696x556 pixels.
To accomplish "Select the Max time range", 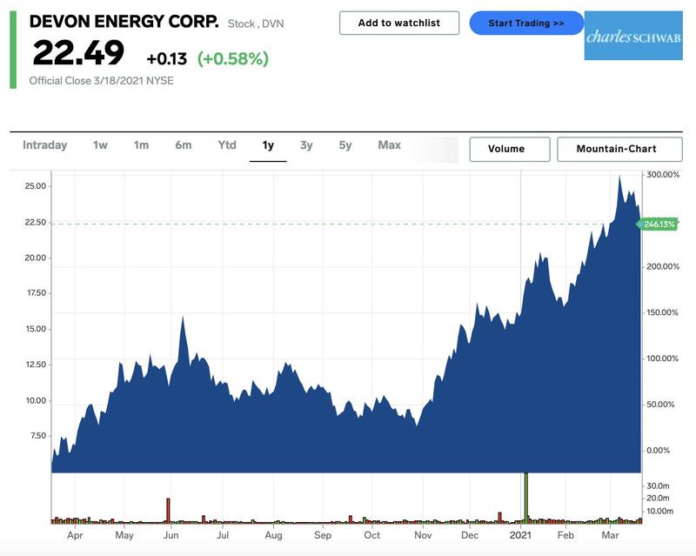I will [389, 145].
